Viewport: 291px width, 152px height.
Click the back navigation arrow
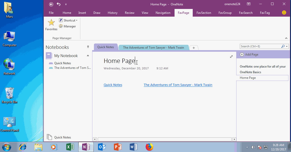pyautogui.click(x=51, y=4)
